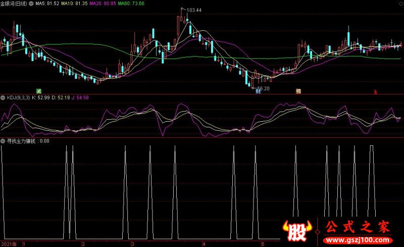Screen dimensions: 404x247
Task: Click the red bull 股 logo icon
Action: pos(297,231)
